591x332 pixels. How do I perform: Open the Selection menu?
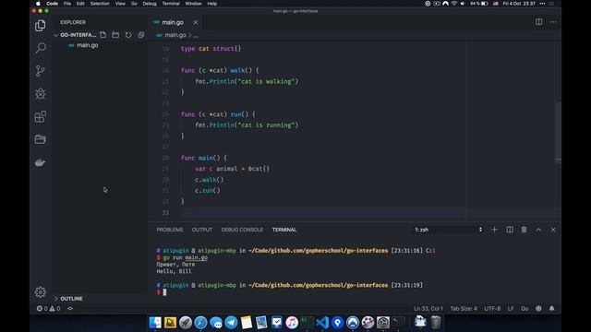pos(100,4)
